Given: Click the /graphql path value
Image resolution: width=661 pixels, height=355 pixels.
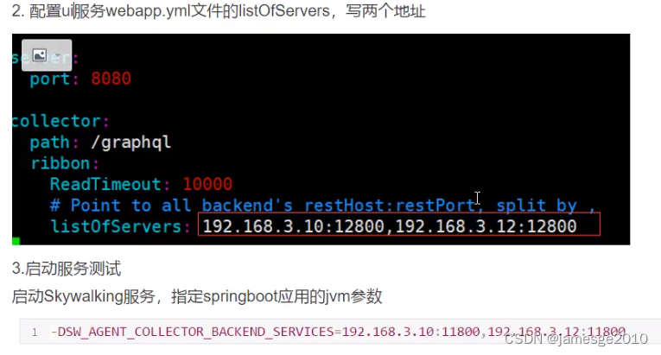Looking at the screenshot, I should click(x=130, y=143).
